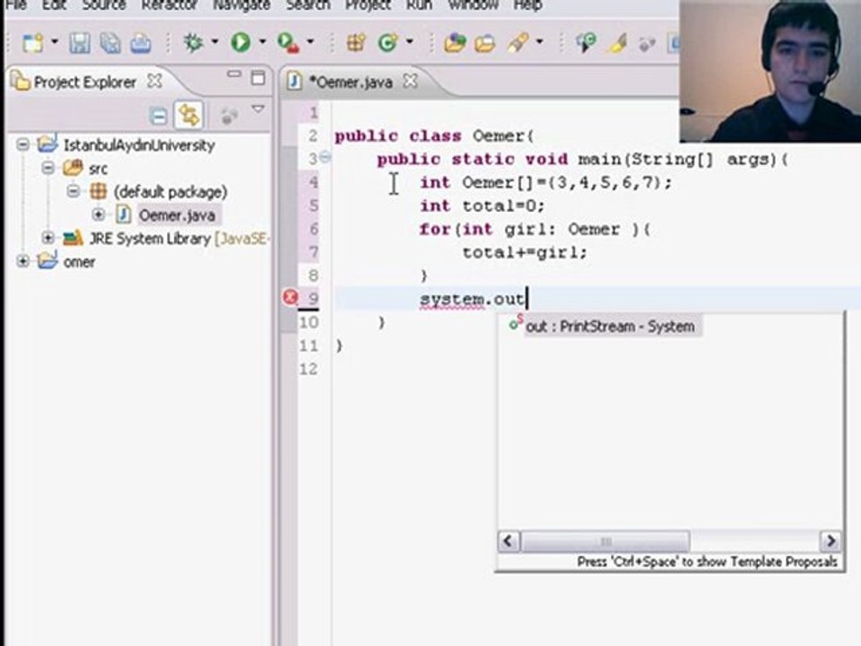Expand the Oemer.java tree node
Viewport: 861px width, 646px height.
coord(99,214)
